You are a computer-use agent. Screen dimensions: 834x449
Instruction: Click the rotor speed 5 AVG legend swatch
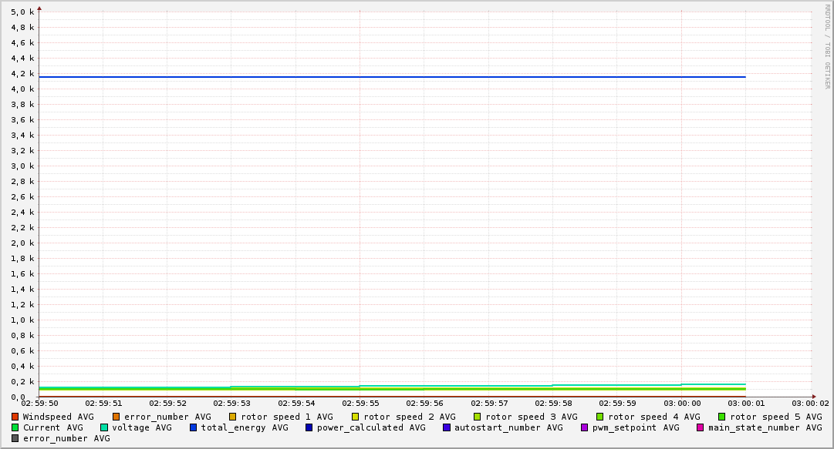point(722,417)
